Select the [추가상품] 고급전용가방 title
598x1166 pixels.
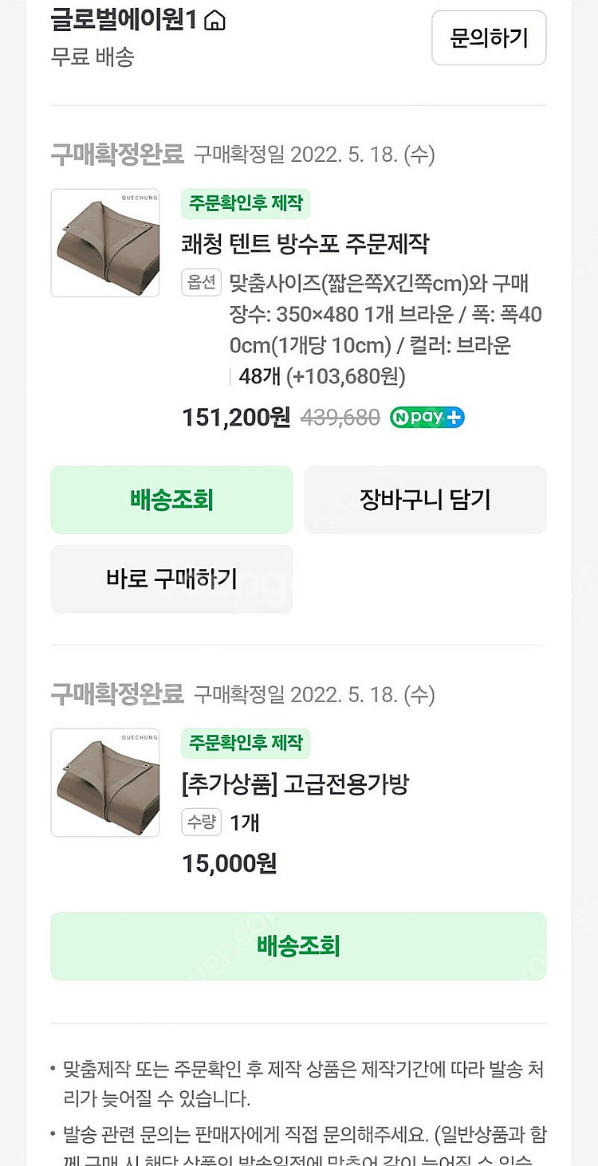tap(295, 784)
